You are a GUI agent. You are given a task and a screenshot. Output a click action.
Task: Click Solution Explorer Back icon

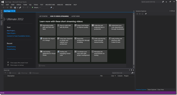137,14
